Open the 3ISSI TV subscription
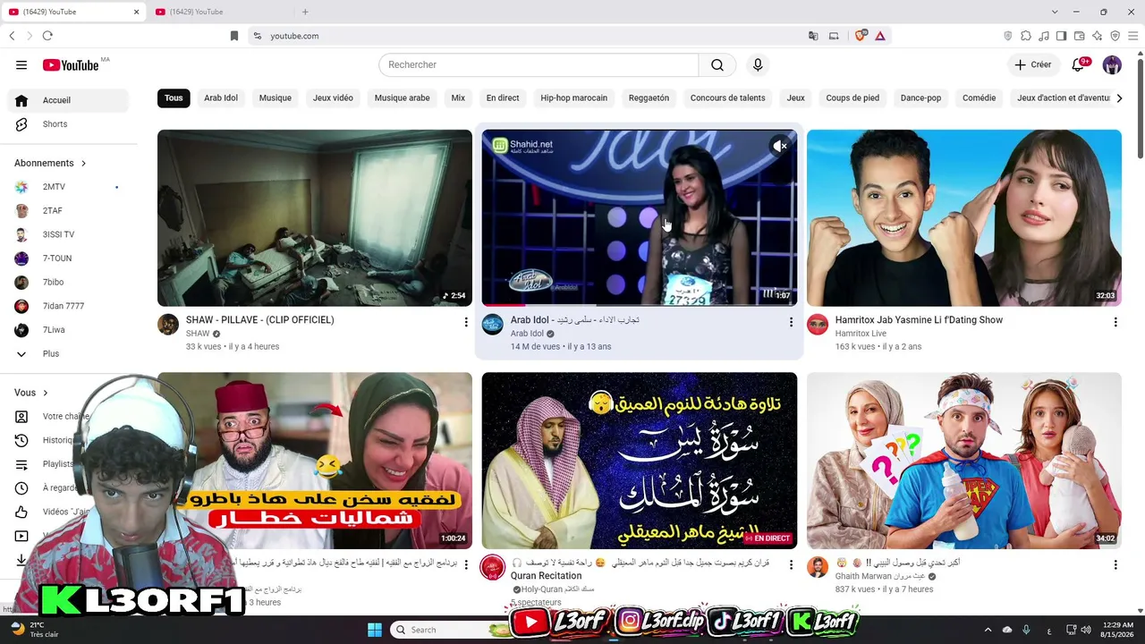This screenshot has height=644, width=1145. point(68,234)
